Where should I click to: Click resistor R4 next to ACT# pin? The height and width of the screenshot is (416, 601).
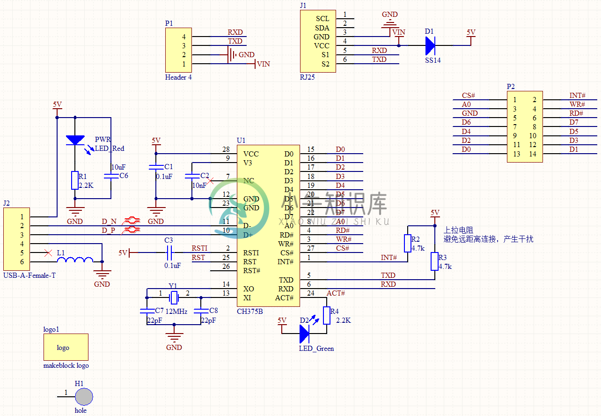tap(327, 315)
